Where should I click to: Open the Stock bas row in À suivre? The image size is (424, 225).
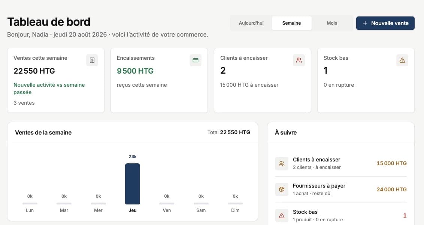point(341,216)
